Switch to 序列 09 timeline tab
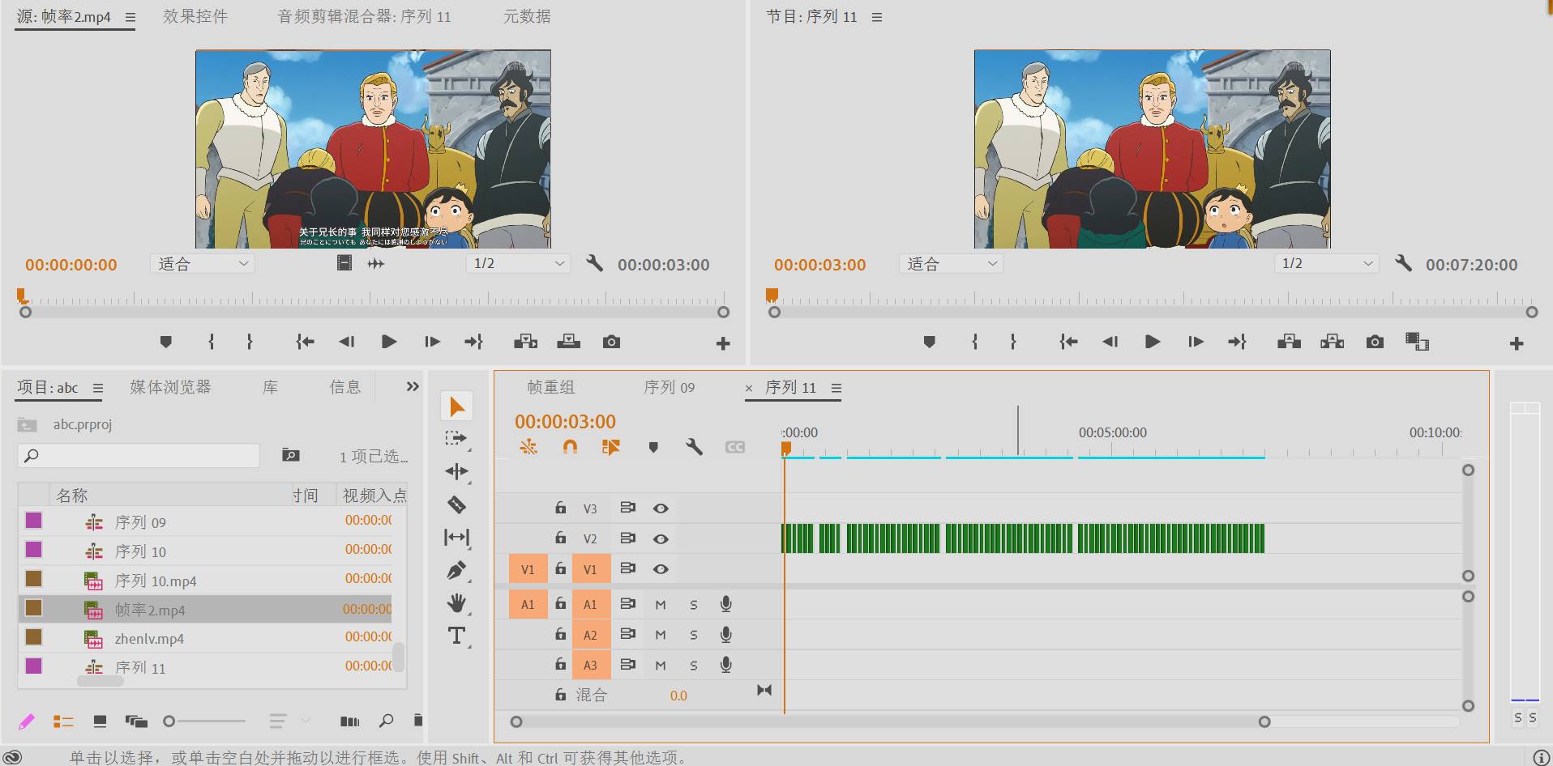The height and width of the screenshot is (766, 1553). click(x=669, y=388)
